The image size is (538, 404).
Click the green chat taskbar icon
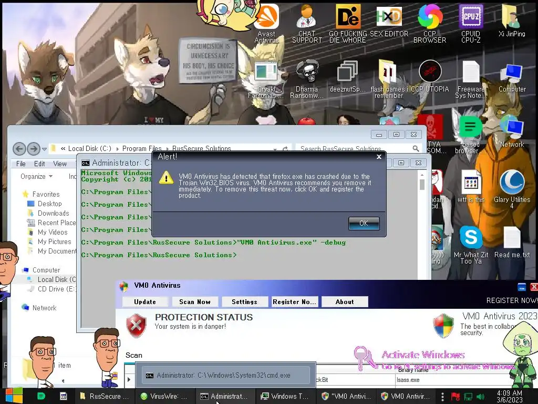click(x=41, y=396)
